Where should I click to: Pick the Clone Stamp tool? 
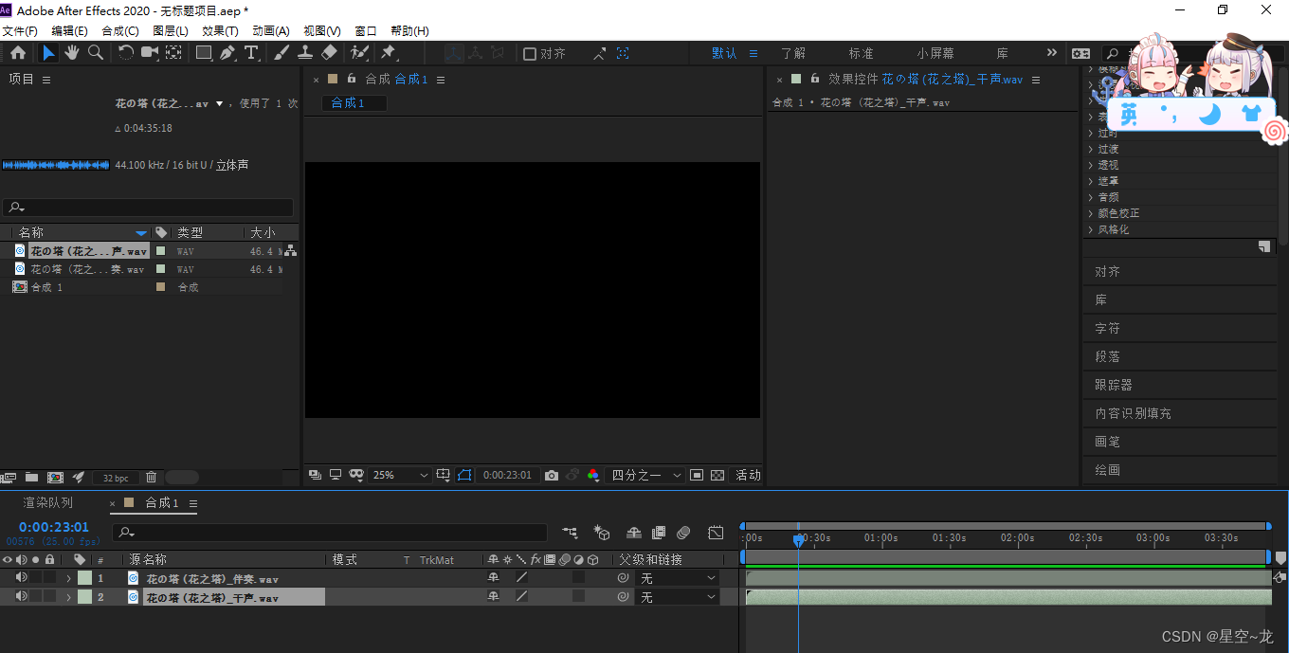(305, 53)
